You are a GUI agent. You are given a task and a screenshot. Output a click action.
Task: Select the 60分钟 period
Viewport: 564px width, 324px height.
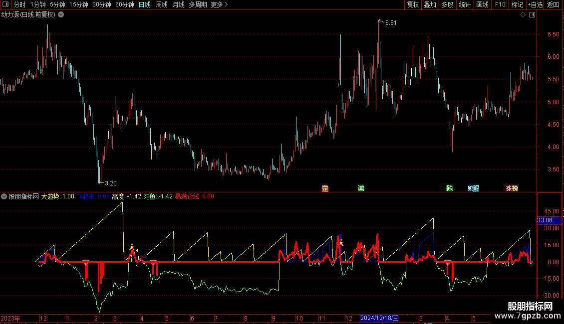(125, 4)
